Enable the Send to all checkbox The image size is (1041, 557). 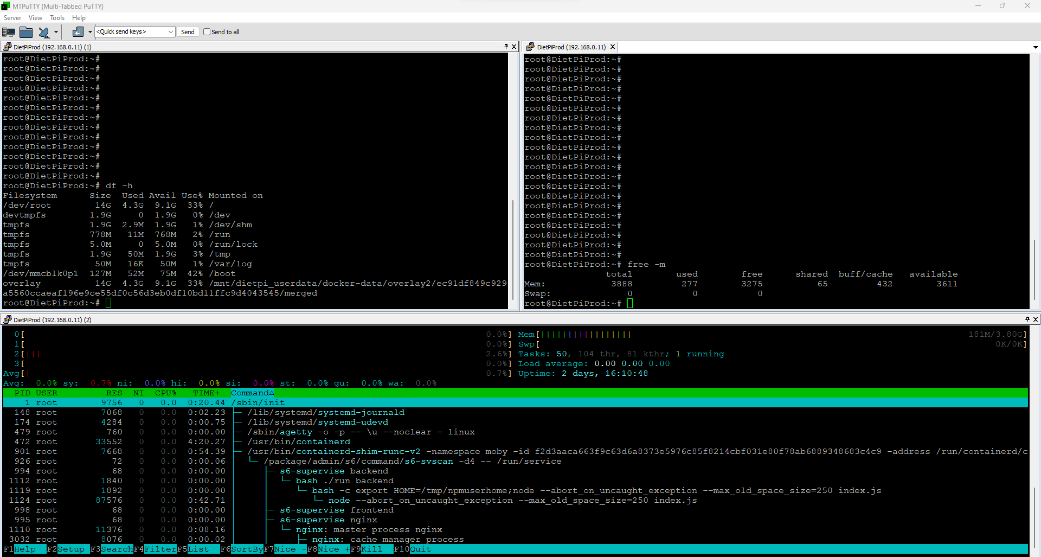[207, 32]
